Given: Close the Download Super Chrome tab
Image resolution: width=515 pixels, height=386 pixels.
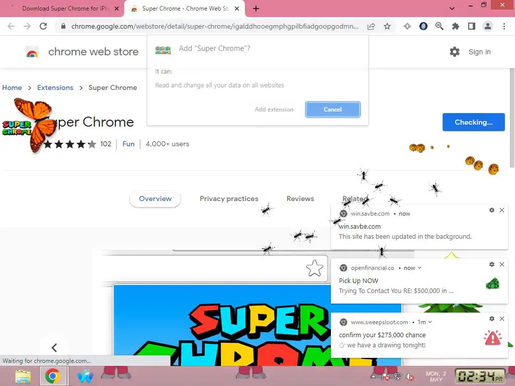Looking at the screenshot, I should (117, 9).
